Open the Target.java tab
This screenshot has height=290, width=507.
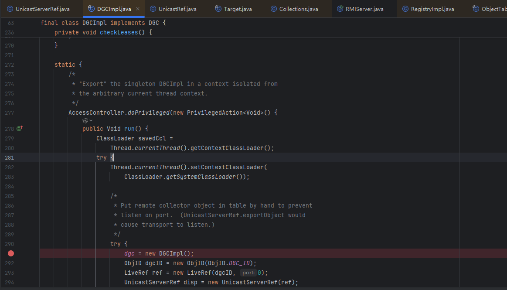point(238,9)
